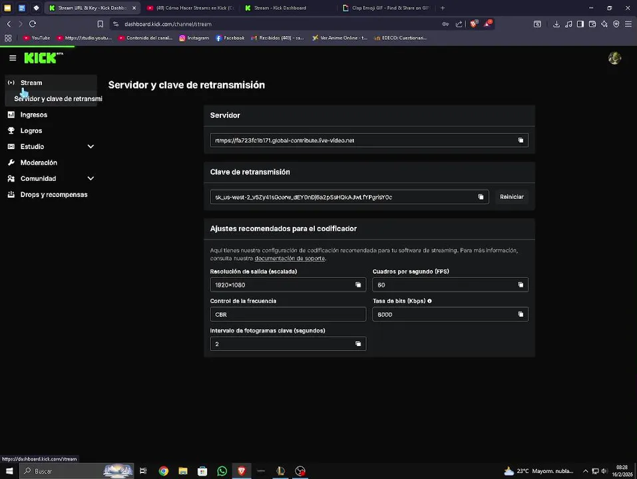Open the browser downloads icon
The height and width of the screenshot is (479, 637).
(x=556, y=24)
